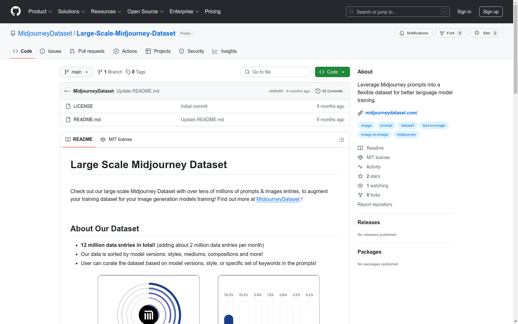Image resolution: width=518 pixels, height=324 pixels.
Task: Click the Go to file search field
Action: pyautogui.click(x=275, y=72)
